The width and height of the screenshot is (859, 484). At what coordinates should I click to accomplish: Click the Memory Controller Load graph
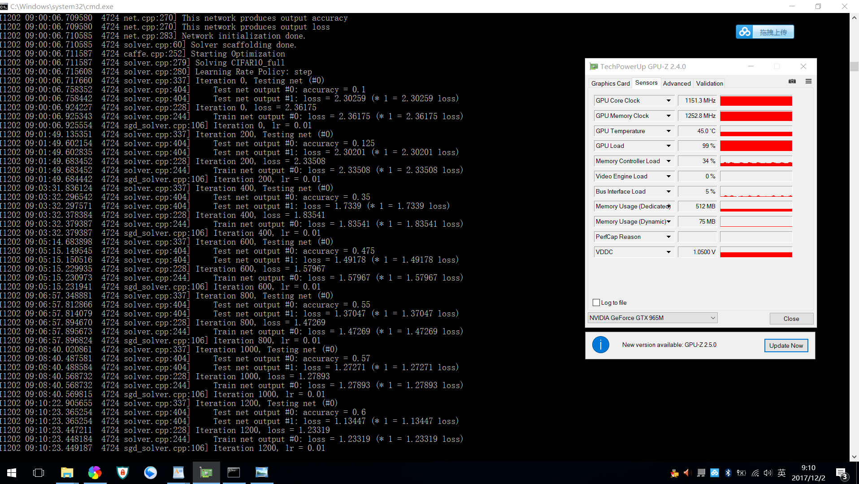[756, 161]
